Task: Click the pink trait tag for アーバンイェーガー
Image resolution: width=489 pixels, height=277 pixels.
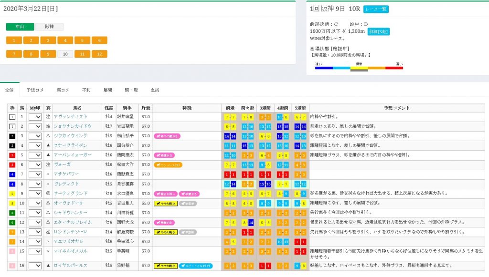Action: pyautogui.click(x=164, y=155)
